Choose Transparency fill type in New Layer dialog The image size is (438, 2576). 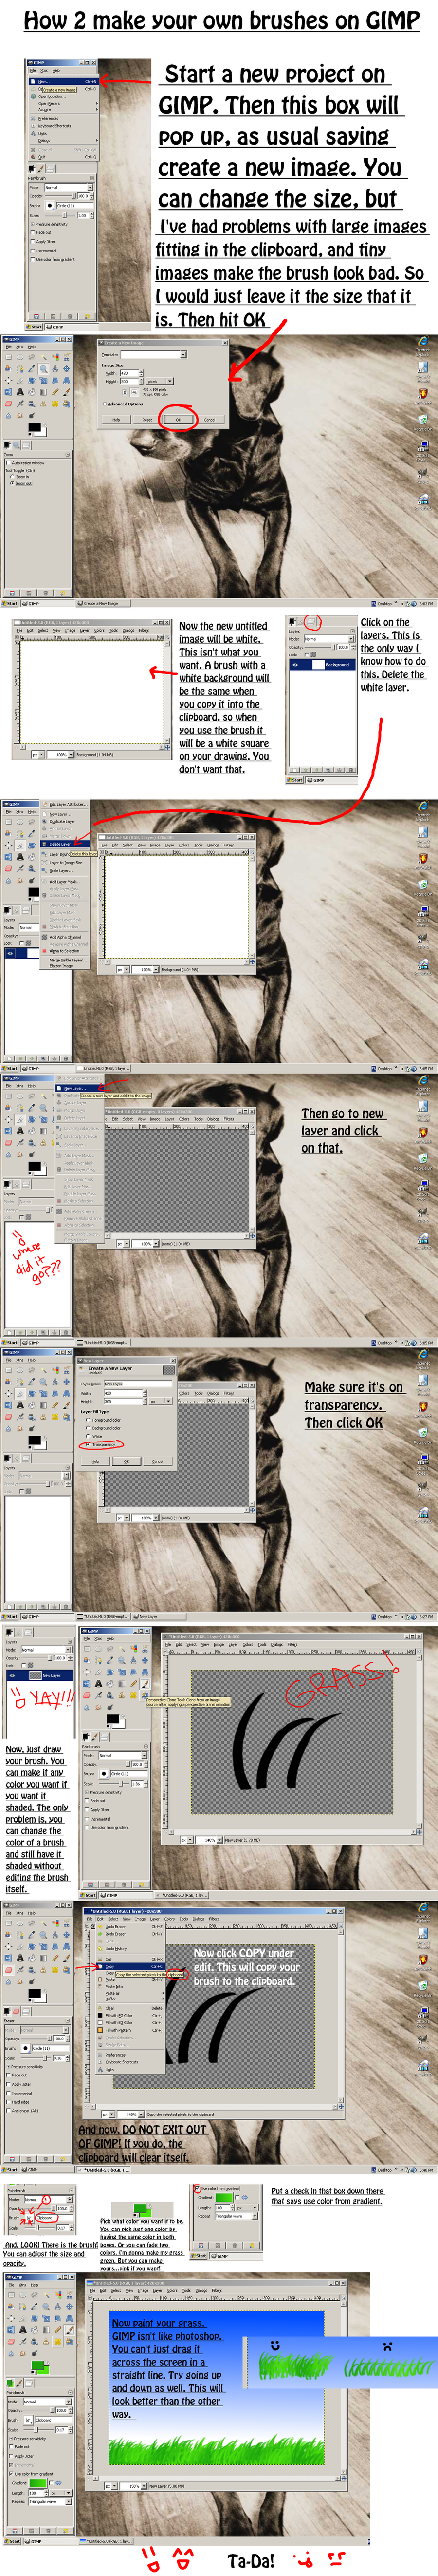[x=101, y=1444]
